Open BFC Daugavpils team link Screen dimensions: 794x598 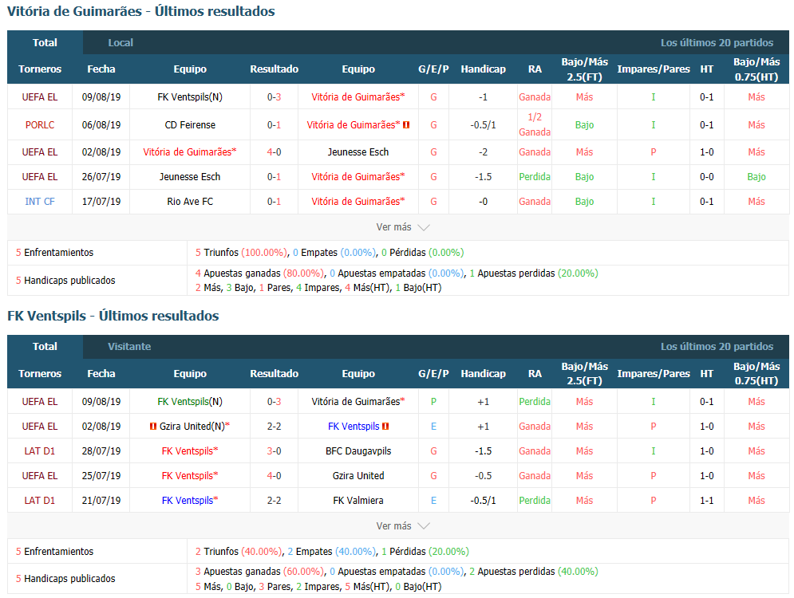[x=358, y=450]
